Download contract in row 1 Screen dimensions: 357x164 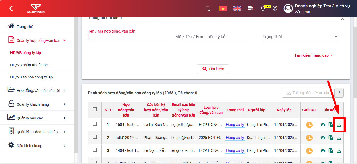339,125
